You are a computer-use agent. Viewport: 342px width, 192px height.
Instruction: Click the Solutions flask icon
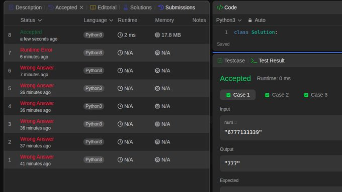point(126,8)
